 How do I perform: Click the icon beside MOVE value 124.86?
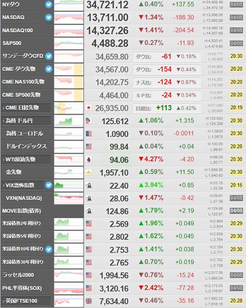tap(89, 211)
